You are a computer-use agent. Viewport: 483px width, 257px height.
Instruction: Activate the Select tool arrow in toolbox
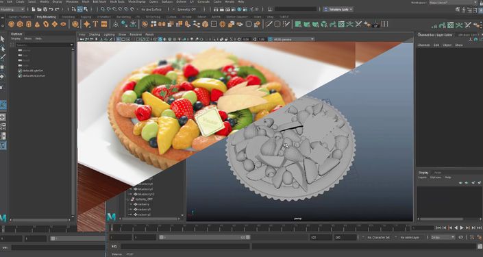pyautogui.click(x=3, y=39)
